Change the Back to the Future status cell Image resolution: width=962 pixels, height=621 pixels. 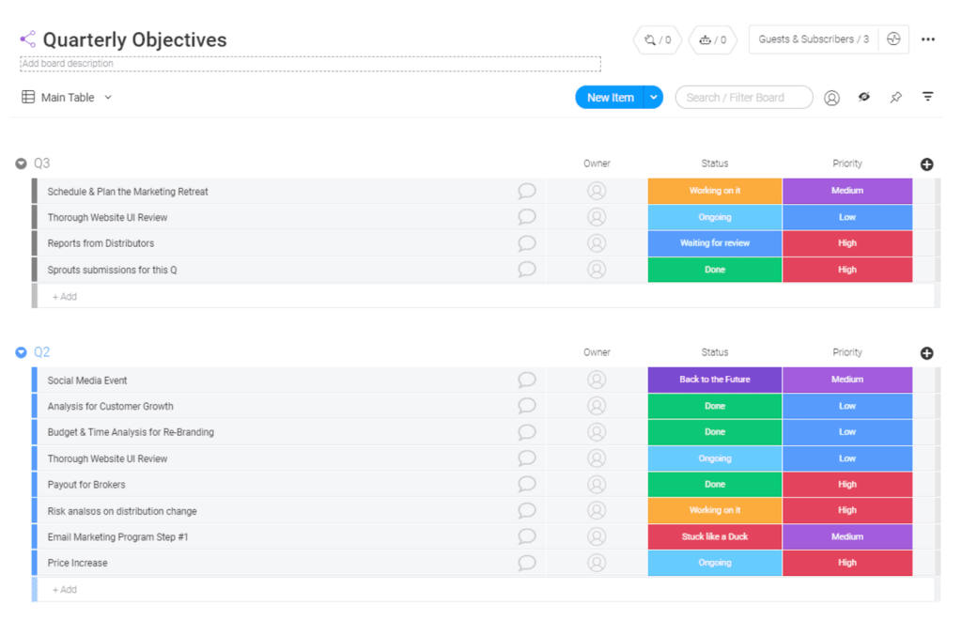click(x=715, y=380)
